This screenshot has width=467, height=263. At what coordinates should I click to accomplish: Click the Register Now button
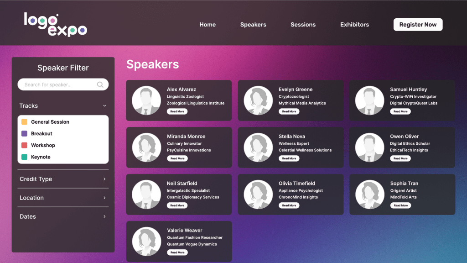pos(418,25)
